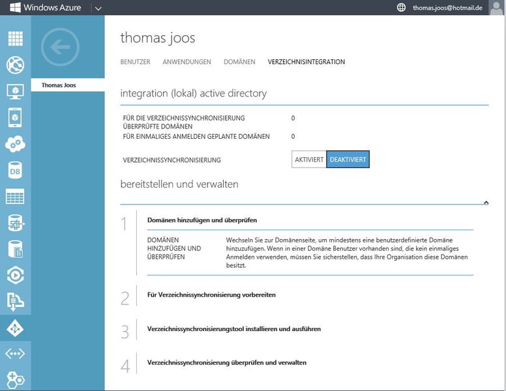The image size is (506, 391).
Task: Click integration (lokal) active directory heading
Action: point(194,93)
